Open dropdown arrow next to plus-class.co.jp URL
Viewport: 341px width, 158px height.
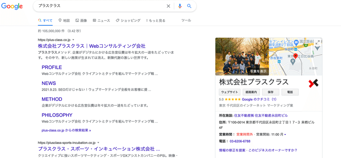pyautogui.click(x=73, y=40)
